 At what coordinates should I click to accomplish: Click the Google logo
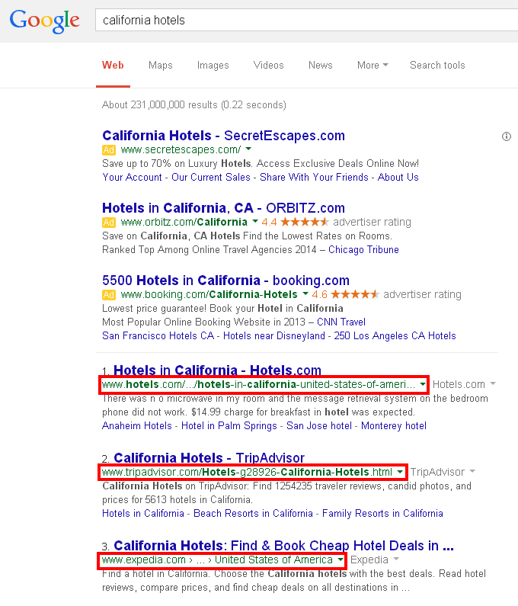point(44,21)
